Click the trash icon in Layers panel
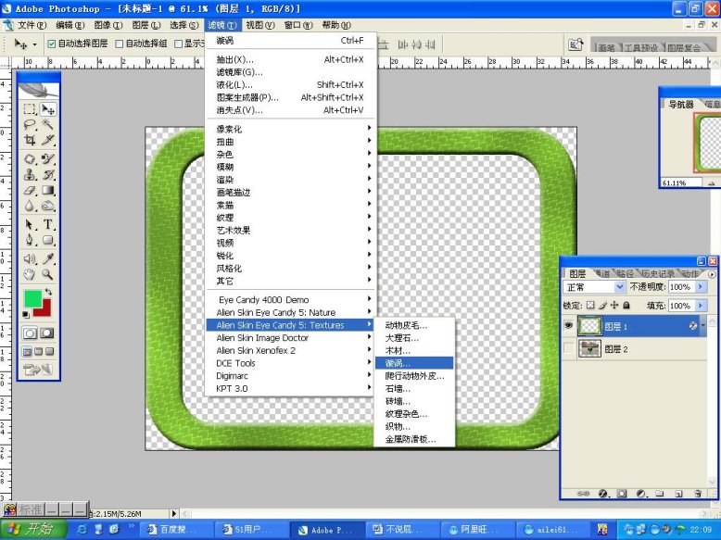Viewport: 721px width, 540px height. (698, 494)
